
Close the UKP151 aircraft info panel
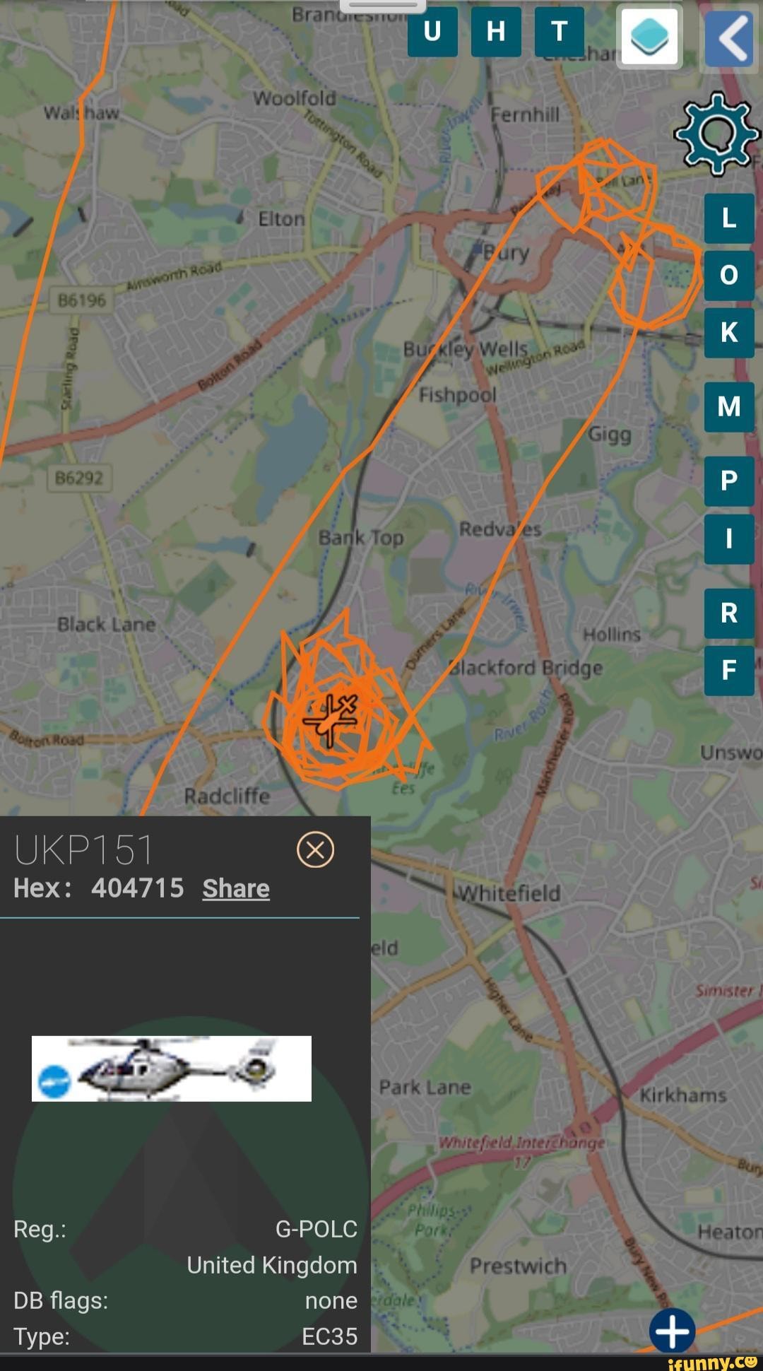pyautogui.click(x=316, y=849)
